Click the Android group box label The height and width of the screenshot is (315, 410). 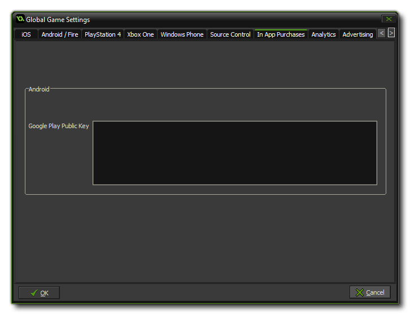point(39,89)
